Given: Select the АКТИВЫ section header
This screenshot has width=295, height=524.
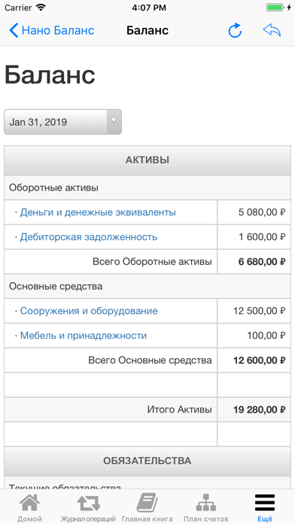Looking at the screenshot, I should point(147,160).
